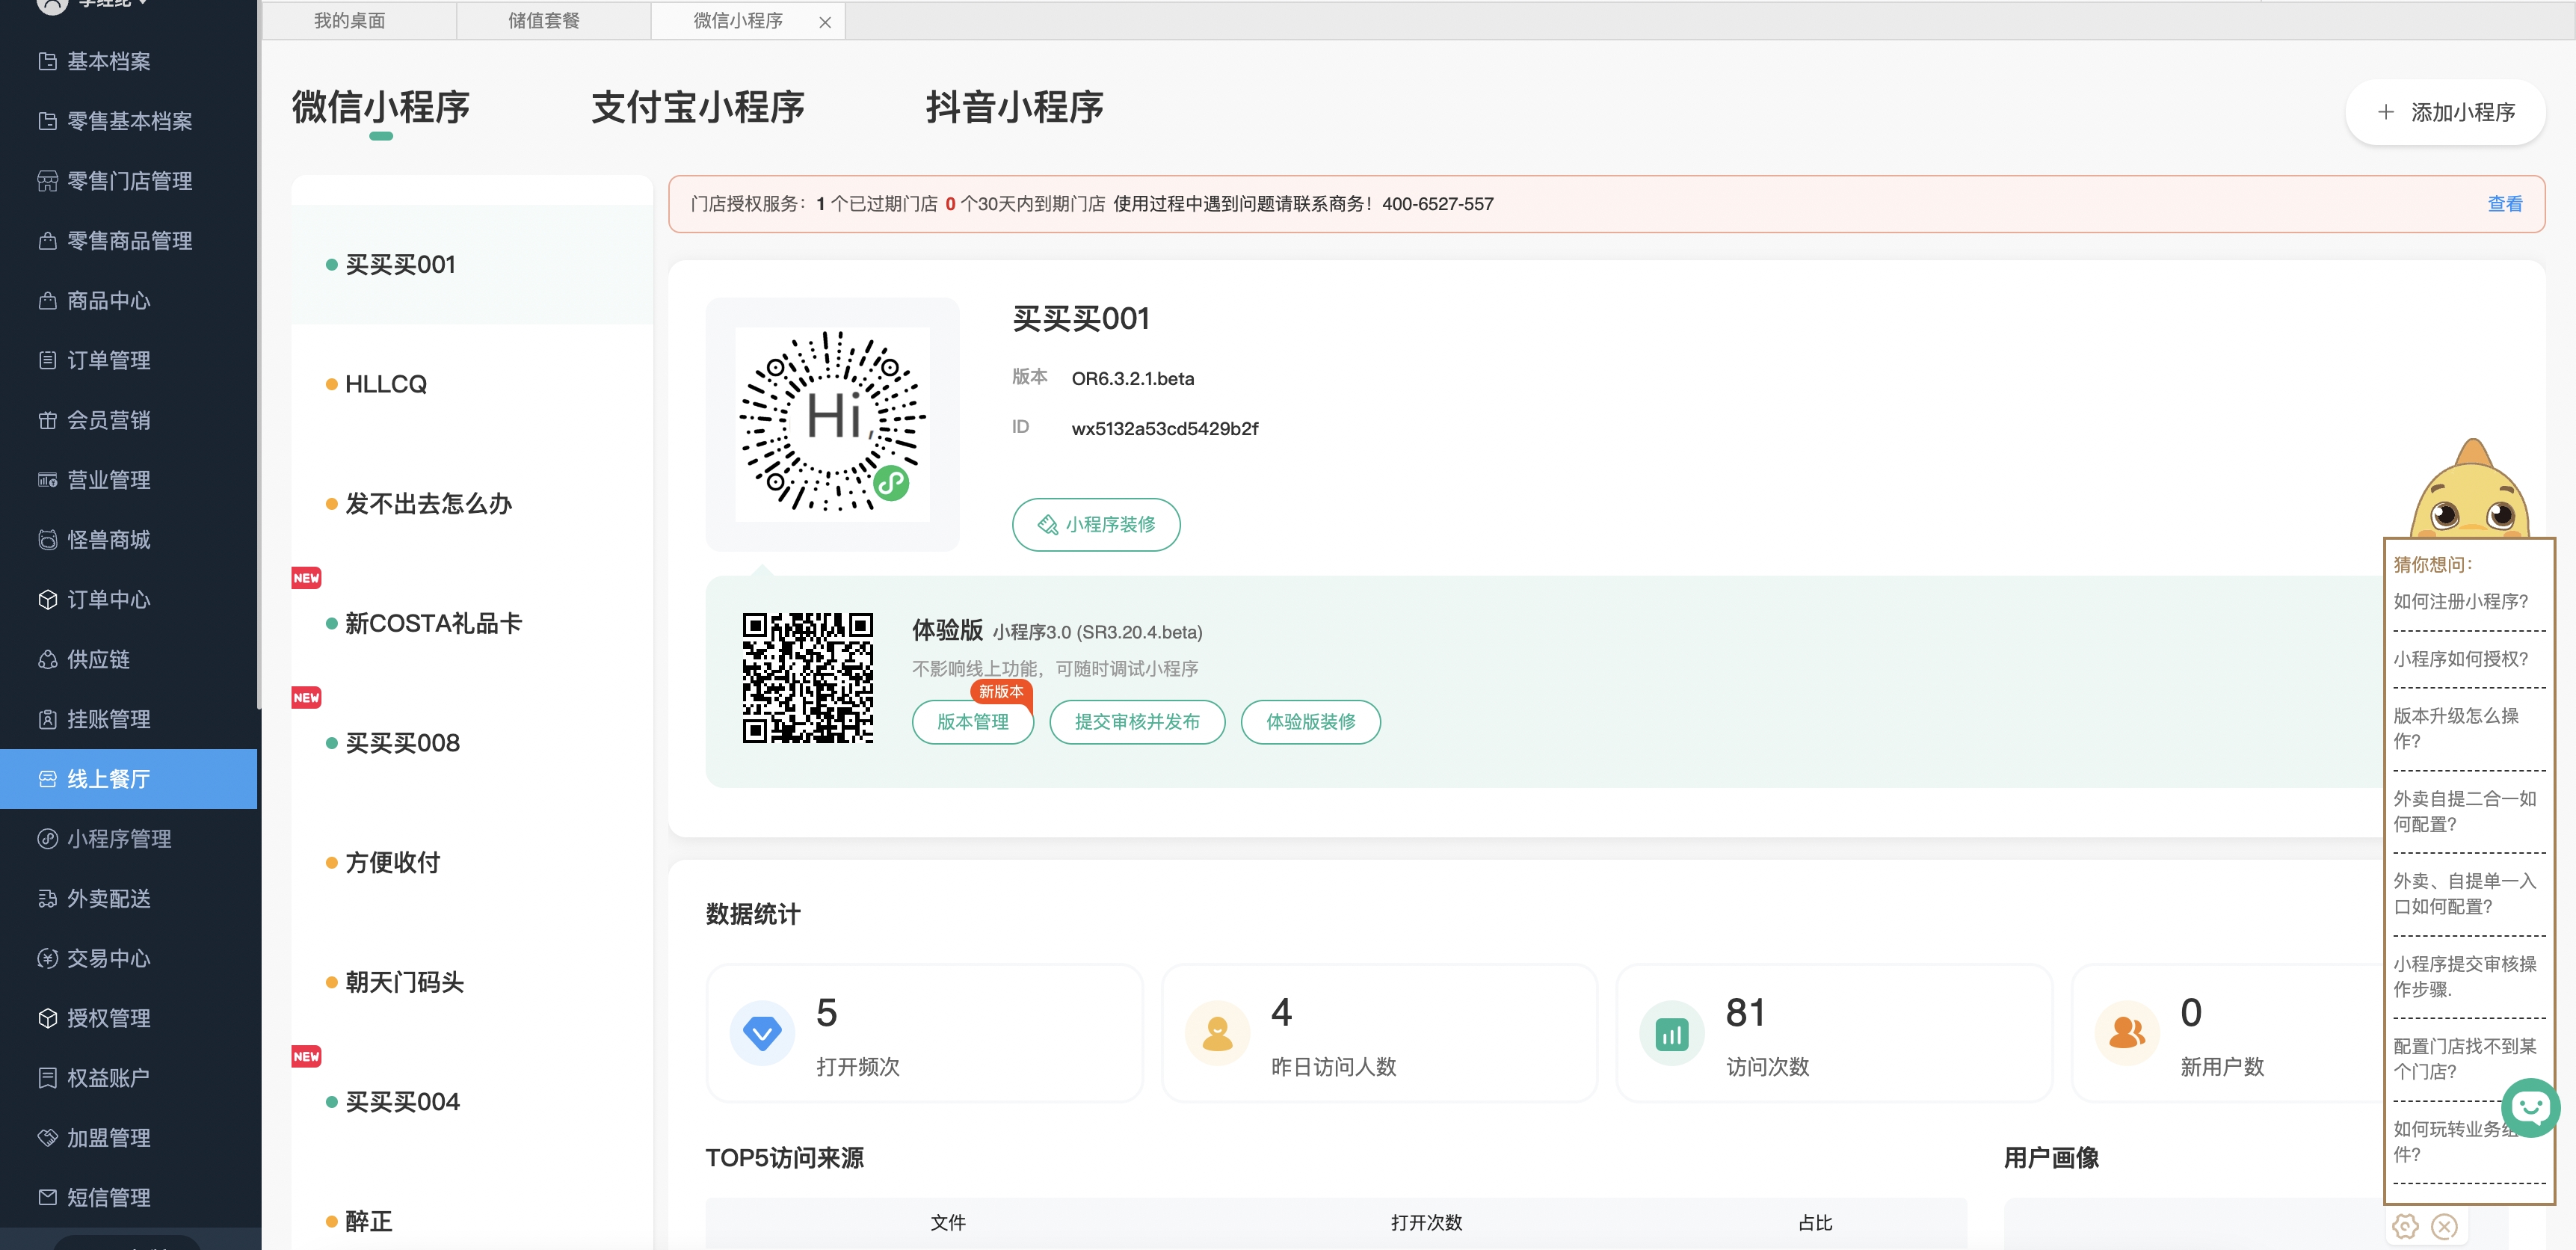Open FAQ 外卖自提二合一如何配置?
Screen dimensions: 2576x1250
pos(2465,812)
